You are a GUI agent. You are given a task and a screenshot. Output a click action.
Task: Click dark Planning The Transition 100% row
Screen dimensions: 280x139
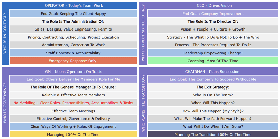213,134
